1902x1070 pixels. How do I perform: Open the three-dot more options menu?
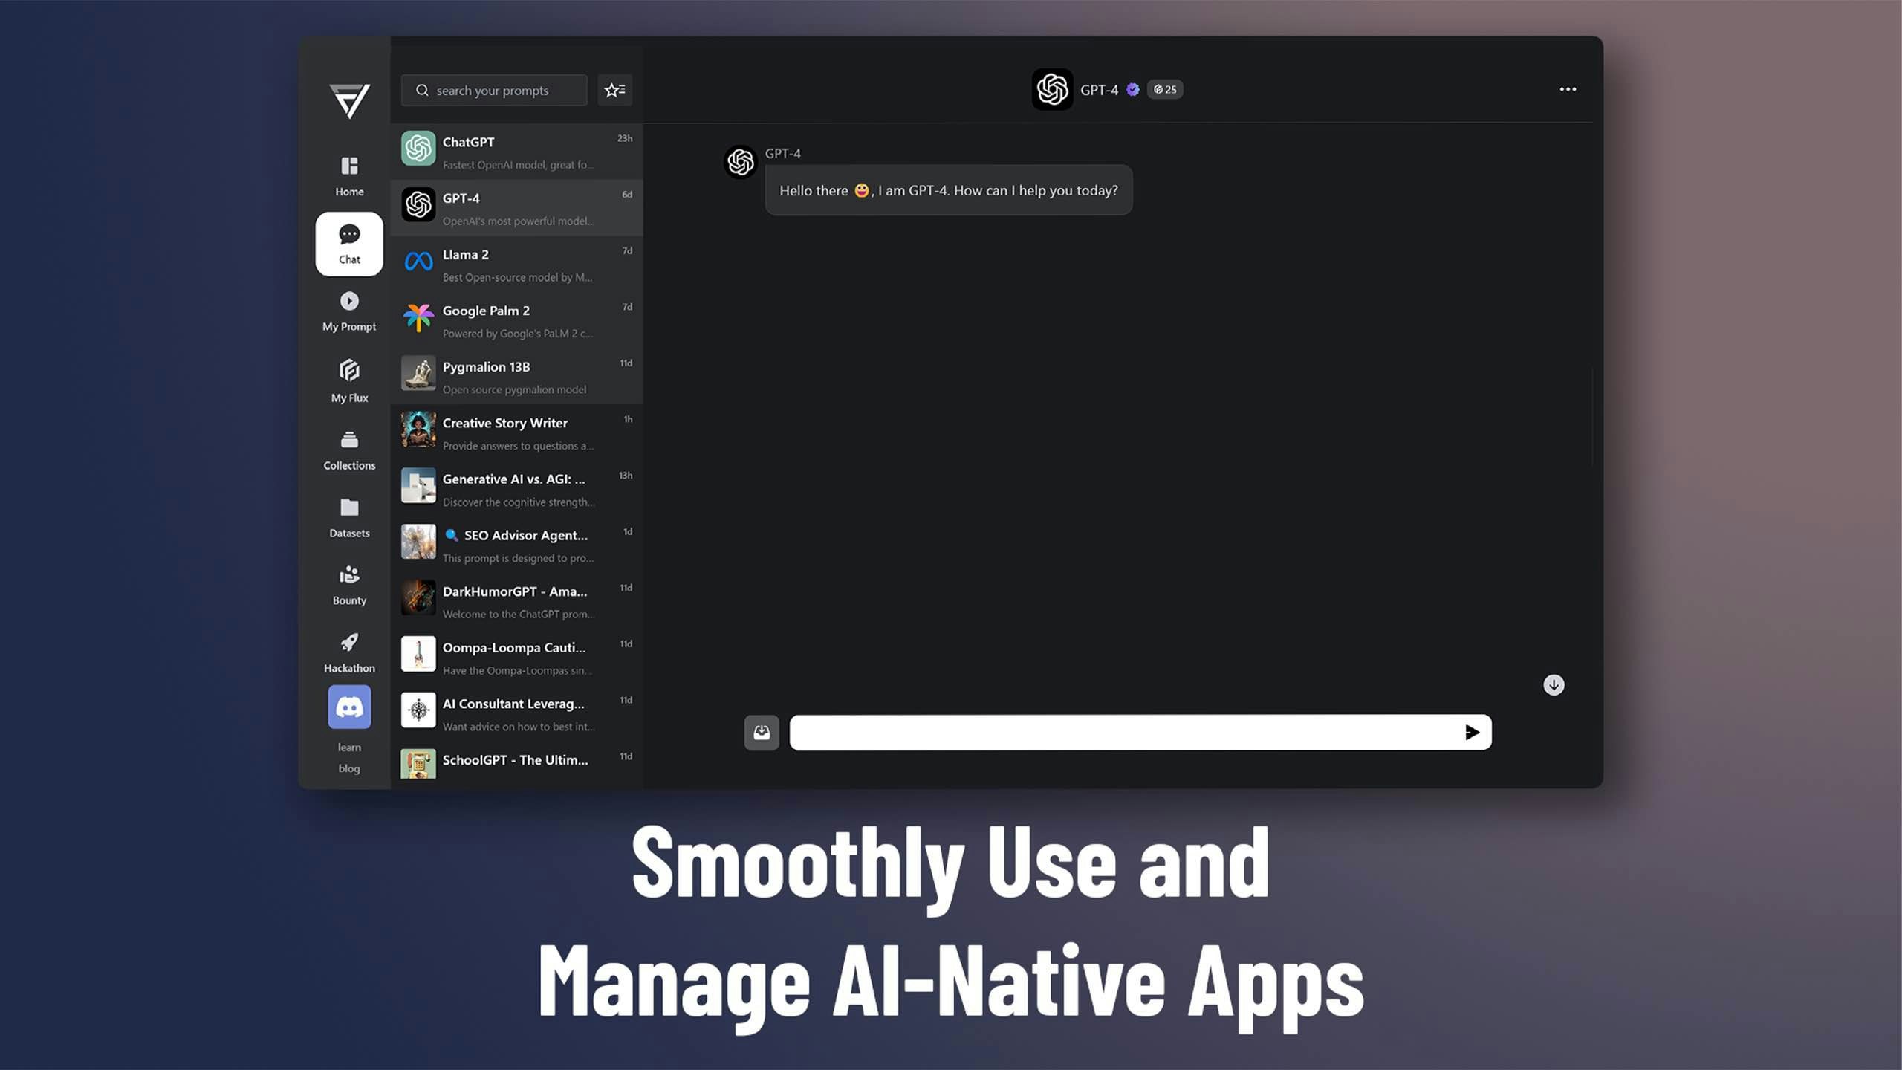tap(1568, 89)
